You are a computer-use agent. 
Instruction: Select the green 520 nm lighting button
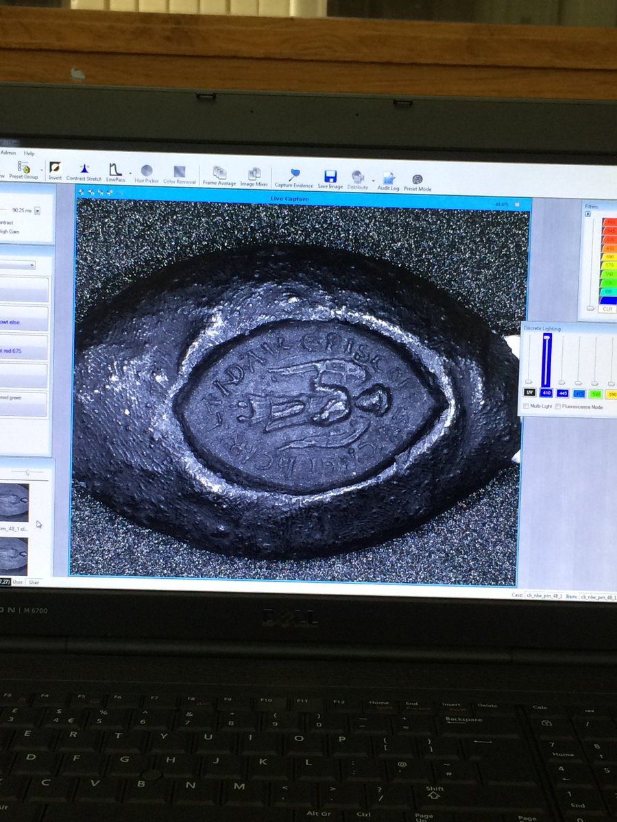point(596,395)
